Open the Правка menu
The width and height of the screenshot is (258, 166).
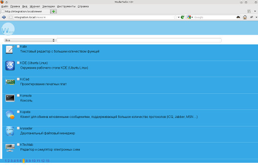[15, 6]
